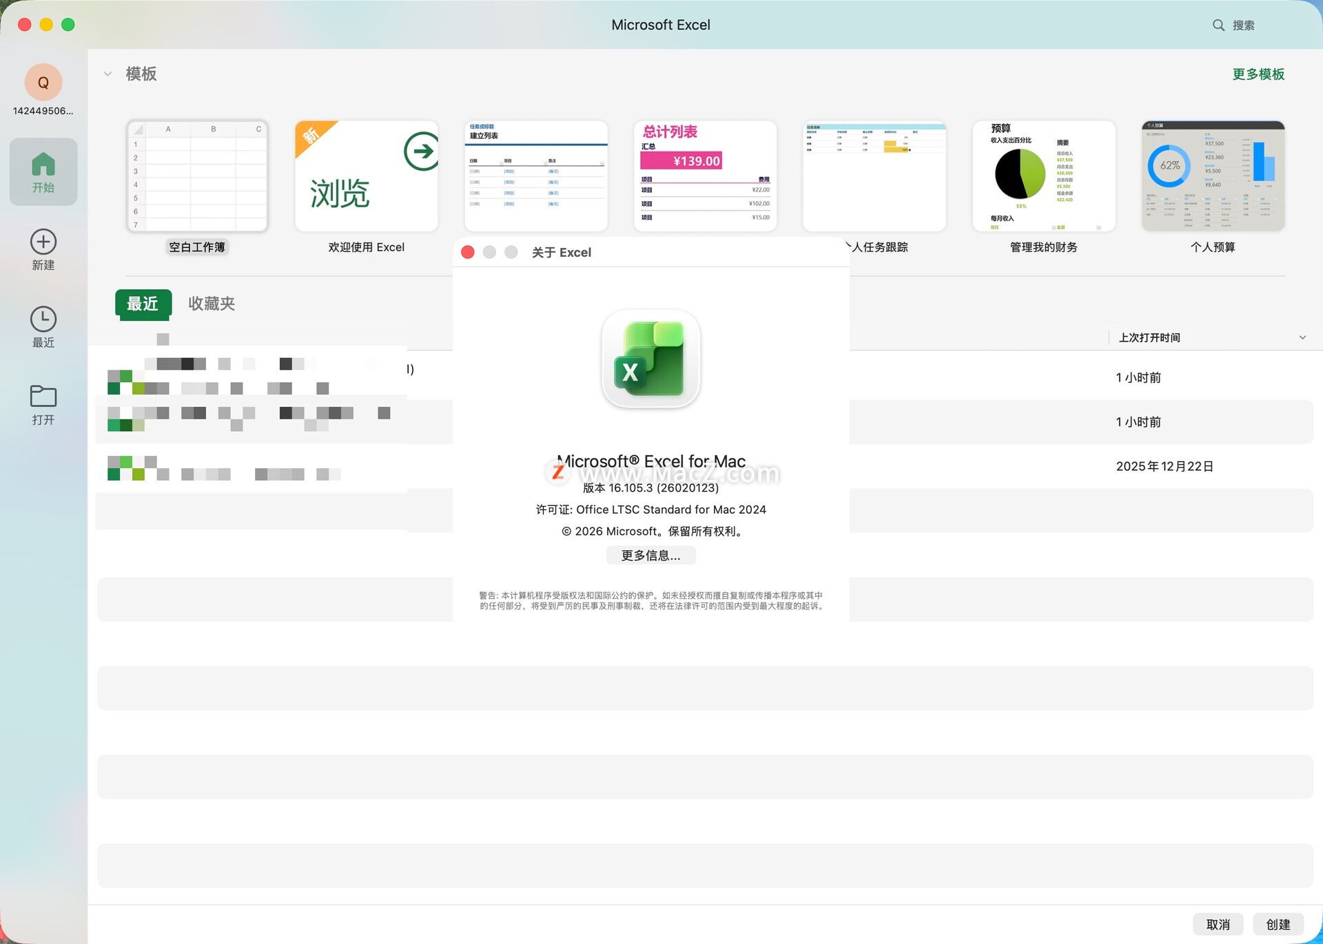Choose the Manage my finances (管理我的财务) template
The image size is (1323, 944).
(1043, 177)
